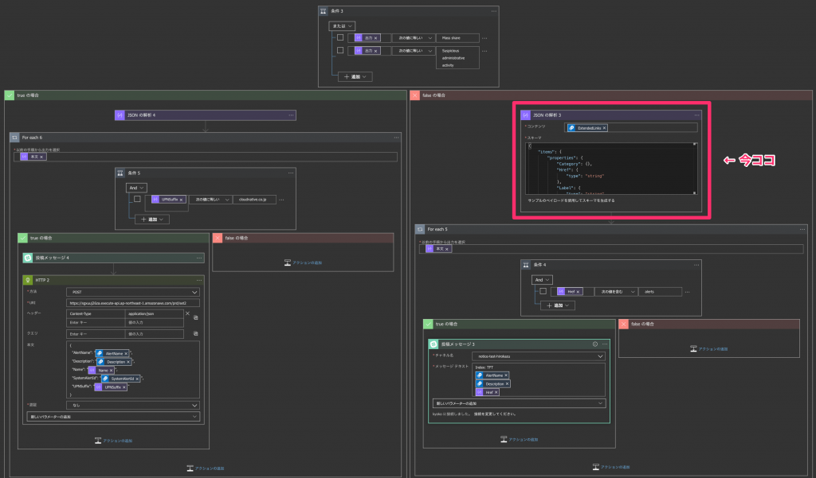This screenshot has height=478, width=816.
Task: Add an action below HTTP 2
Action: (x=113, y=441)
